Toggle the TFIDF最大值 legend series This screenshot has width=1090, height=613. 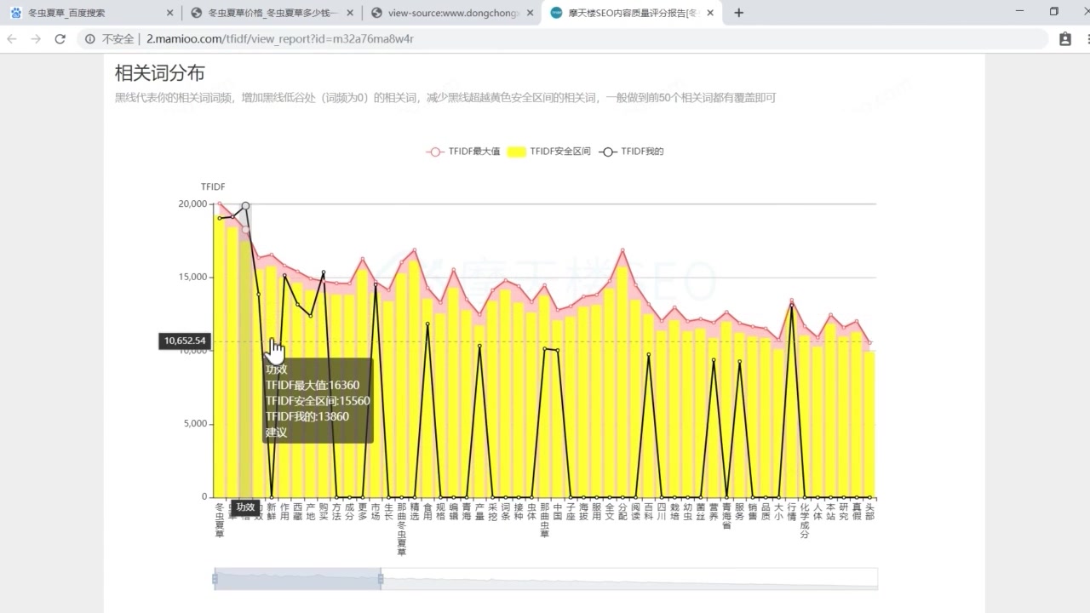pos(463,152)
